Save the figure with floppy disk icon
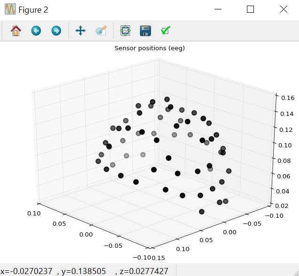The height and width of the screenshot is (276, 299). coord(146,31)
